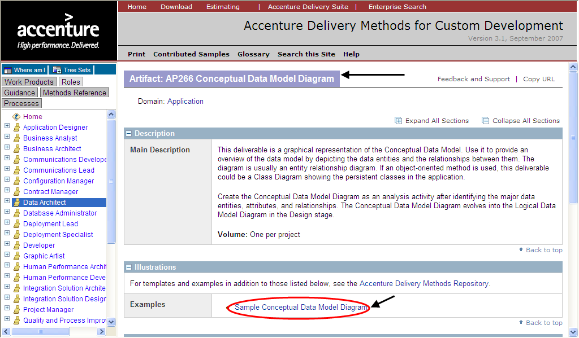
Task: Expand the Business Analyst tree node
Action: click(7, 137)
